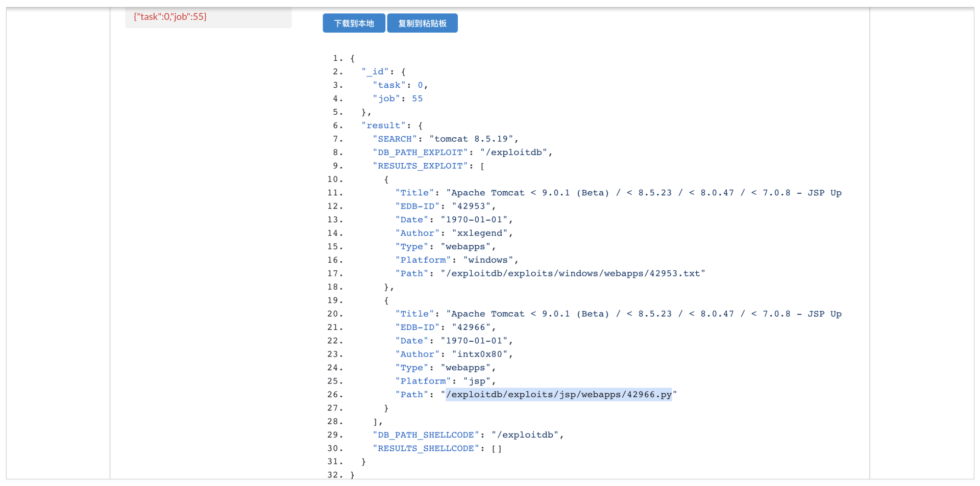Click the "result" key on line 6

[x=383, y=126]
